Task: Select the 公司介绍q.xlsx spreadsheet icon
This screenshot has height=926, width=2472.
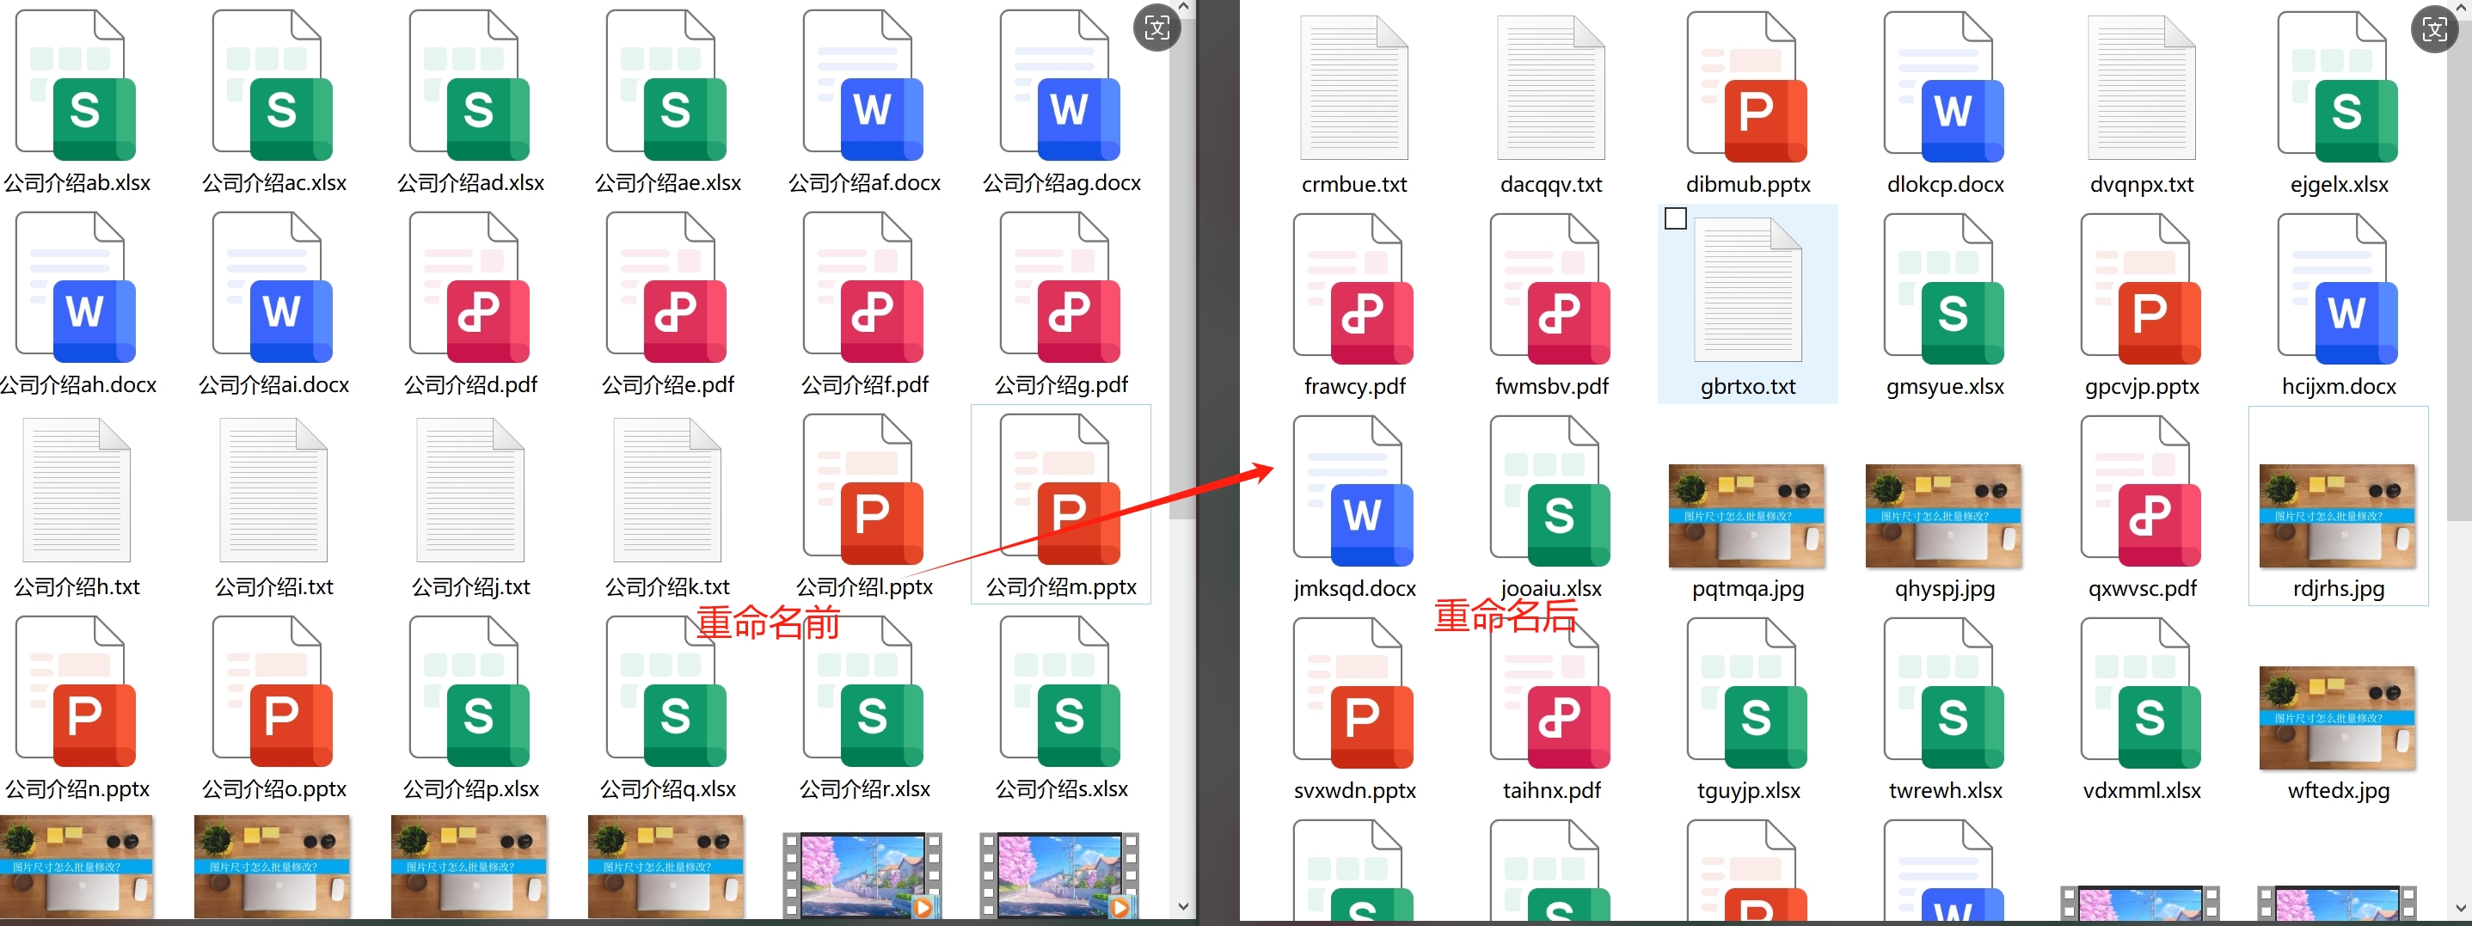Action: [x=666, y=692]
